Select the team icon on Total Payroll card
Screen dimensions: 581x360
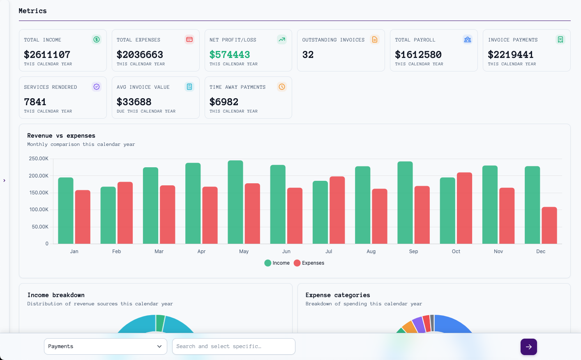click(x=468, y=39)
